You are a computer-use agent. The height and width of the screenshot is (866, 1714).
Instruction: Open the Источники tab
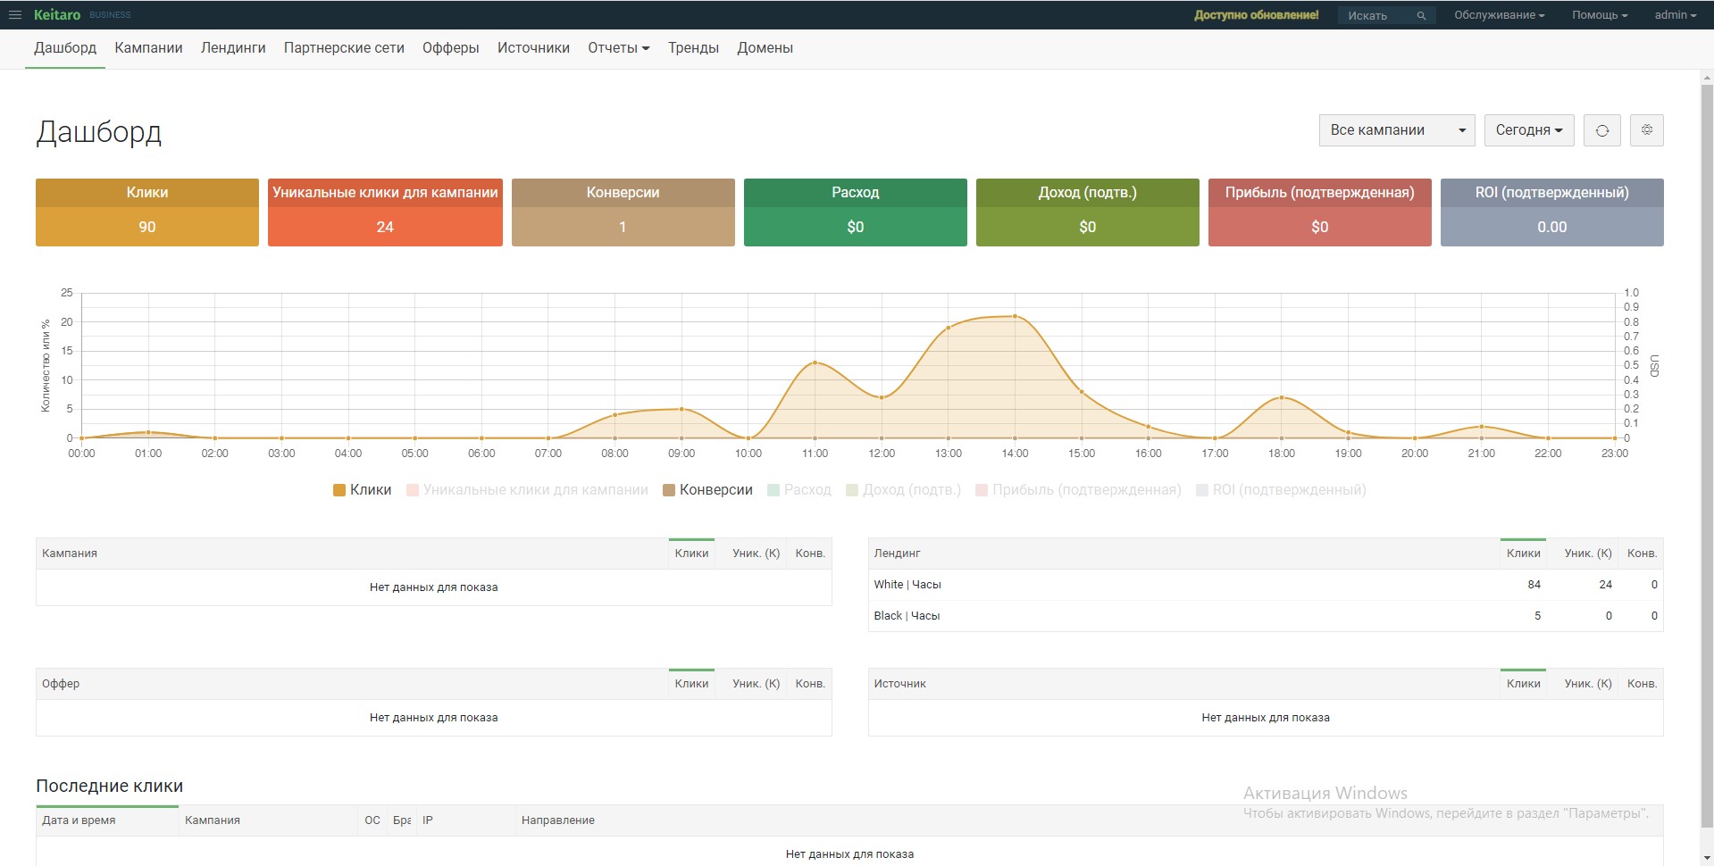[x=533, y=48]
